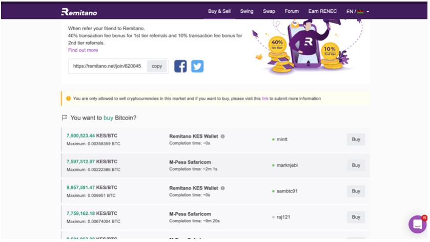Click 'Completion time: ~2m 1s' text
This screenshot has height=242, width=430.
[193, 169]
